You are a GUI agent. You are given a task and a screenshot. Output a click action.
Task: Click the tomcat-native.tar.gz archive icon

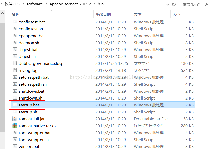coord(15,125)
